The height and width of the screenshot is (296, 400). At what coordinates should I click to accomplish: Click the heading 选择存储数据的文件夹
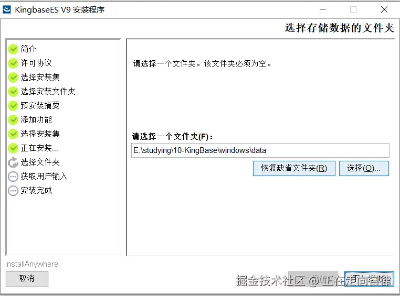click(340, 28)
